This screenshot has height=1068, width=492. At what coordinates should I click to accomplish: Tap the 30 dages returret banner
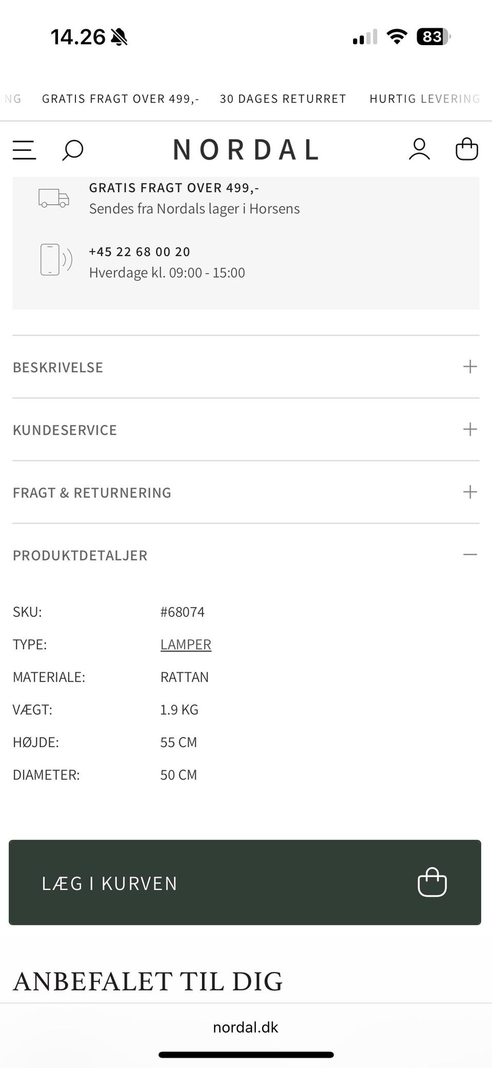(x=283, y=99)
